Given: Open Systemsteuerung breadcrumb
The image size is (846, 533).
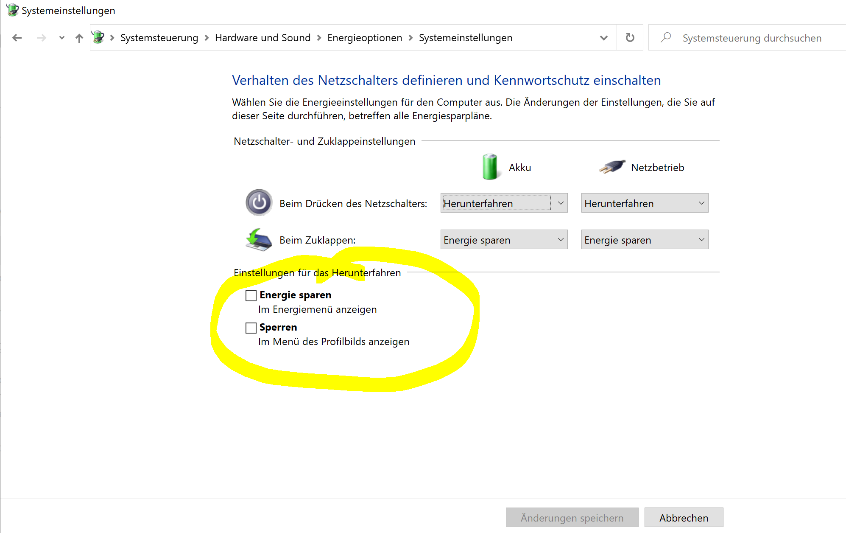Looking at the screenshot, I should tap(159, 38).
